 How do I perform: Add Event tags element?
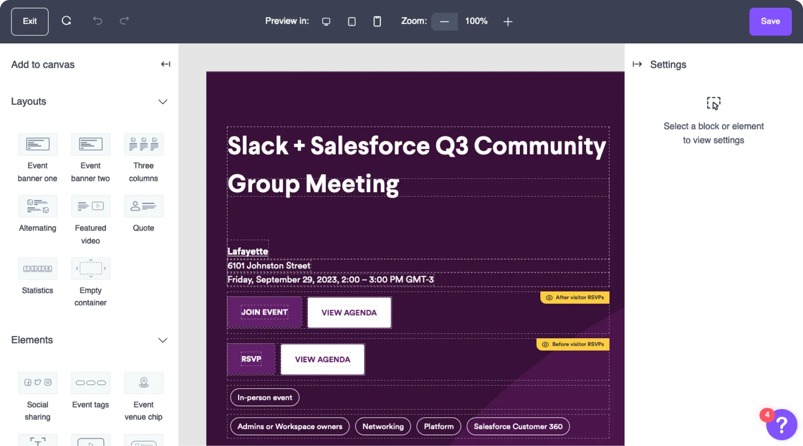[x=90, y=391]
